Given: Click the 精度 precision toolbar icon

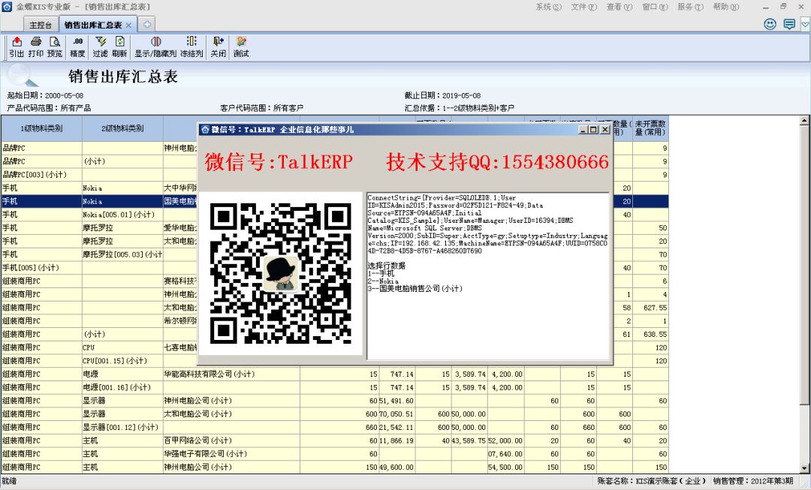Looking at the screenshot, I should 77,47.
